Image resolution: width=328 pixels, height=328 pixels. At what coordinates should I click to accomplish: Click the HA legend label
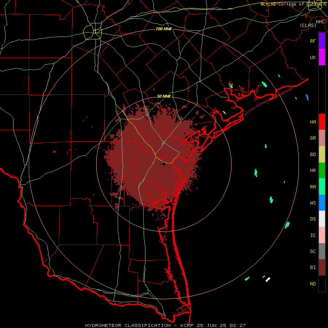point(313,122)
